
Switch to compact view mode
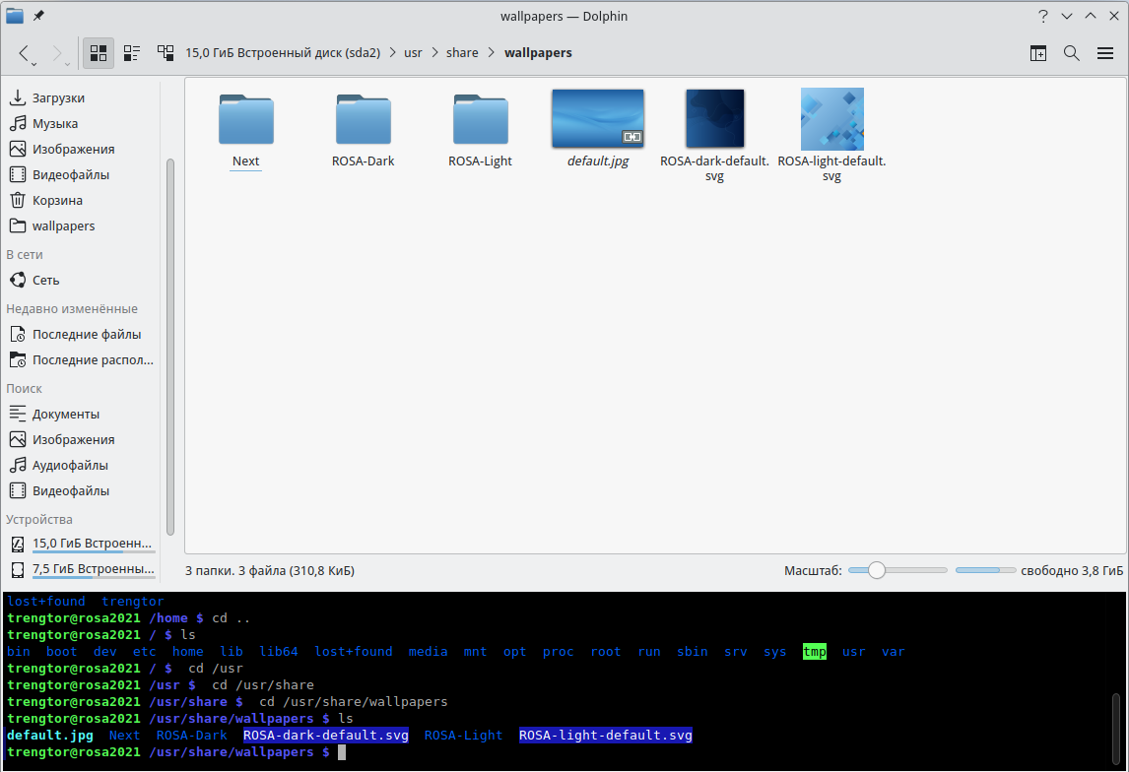[132, 52]
